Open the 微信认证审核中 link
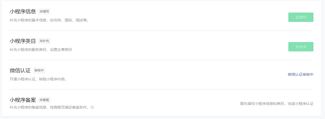Screen dimensions: 325x119 pyautogui.click(x=301, y=74)
